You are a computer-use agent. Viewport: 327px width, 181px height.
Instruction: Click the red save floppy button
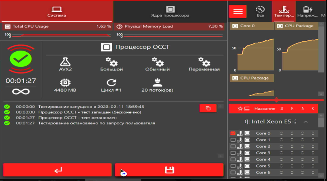(x=169, y=170)
